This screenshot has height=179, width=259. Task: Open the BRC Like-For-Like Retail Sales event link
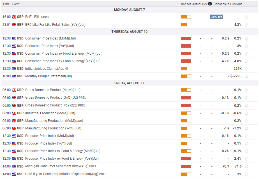(55, 25)
